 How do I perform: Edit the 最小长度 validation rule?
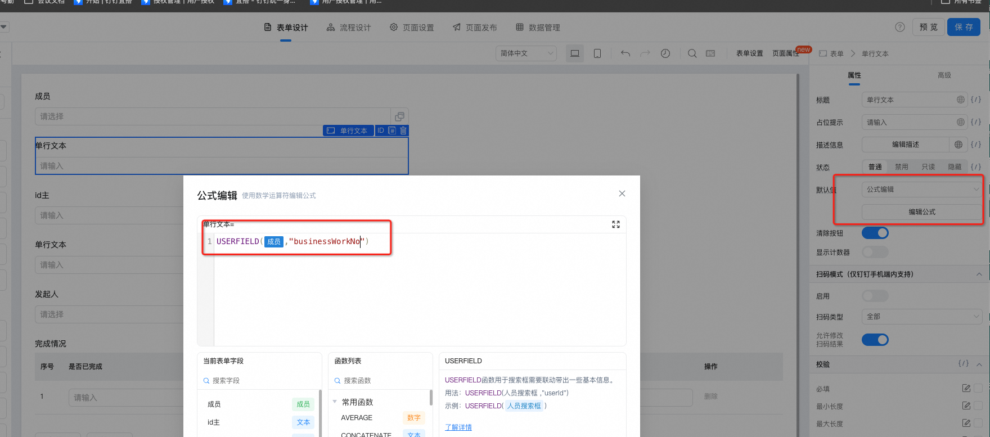tap(966, 406)
